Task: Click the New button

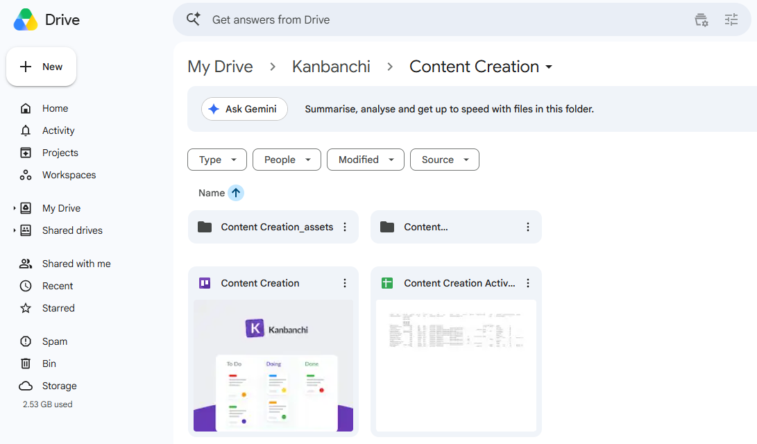Action: (x=41, y=67)
